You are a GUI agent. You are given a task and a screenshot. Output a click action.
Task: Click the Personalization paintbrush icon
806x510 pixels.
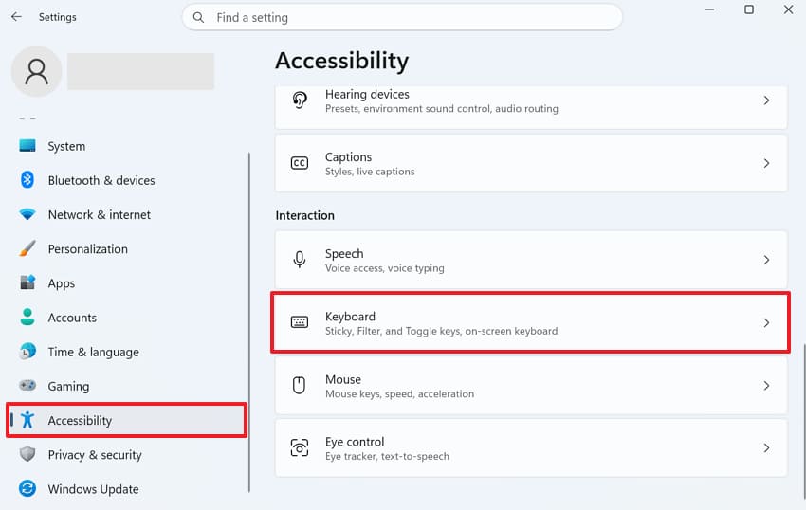click(27, 248)
